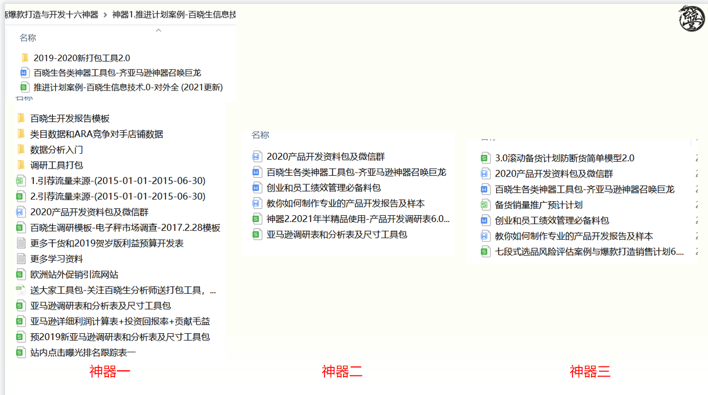Select the spreadsheet icon for 3.0滚动备货计划防断货简单模型2.0
The image size is (708, 395).
(485, 158)
